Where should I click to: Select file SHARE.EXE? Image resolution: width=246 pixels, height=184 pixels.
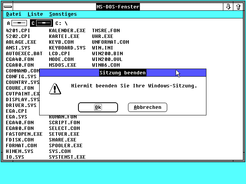point(63,140)
